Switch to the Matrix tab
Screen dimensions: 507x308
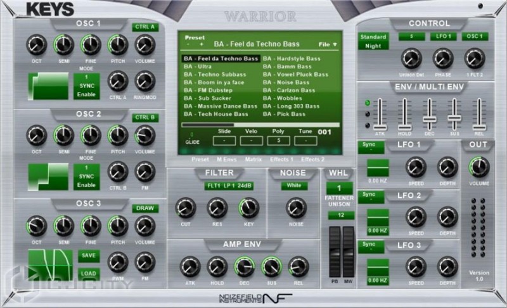point(253,159)
